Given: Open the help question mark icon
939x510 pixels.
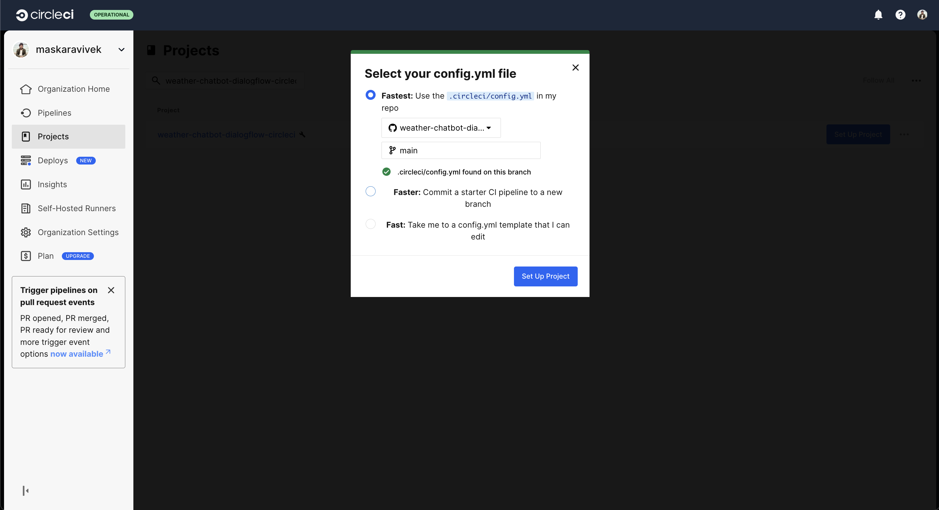Looking at the screenshot, I should coord(900,15).
